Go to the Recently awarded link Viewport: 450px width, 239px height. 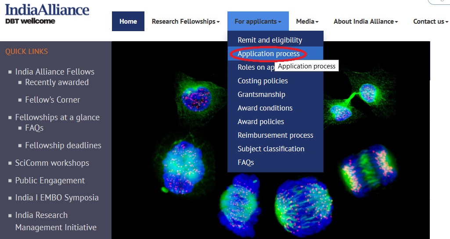click(x=57, y=82)
